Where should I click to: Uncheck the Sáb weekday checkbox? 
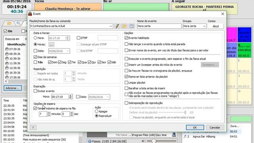click(x=109, y=62)
